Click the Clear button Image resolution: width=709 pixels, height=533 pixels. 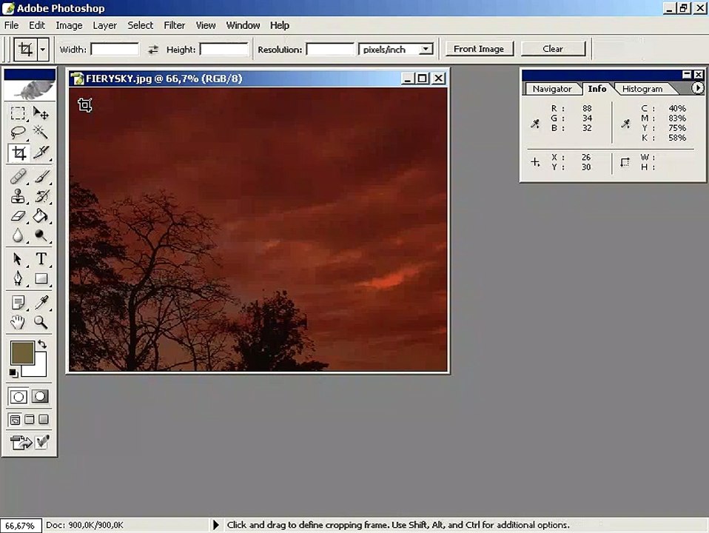coord(553,49)
